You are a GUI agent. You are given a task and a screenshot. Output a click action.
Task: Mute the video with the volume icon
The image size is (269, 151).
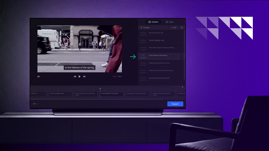[38, 76]
